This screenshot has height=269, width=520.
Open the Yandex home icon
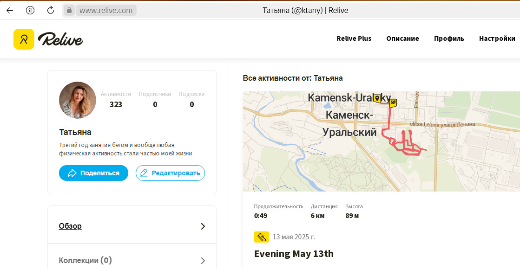(30, 10)
